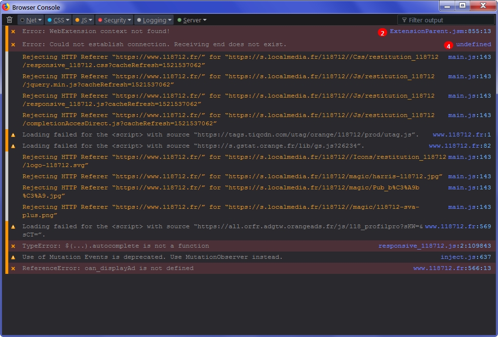Open www.118712.fr:1 source link
The height and width of the screenshot is (337, 498).
[x=462, y=135]
